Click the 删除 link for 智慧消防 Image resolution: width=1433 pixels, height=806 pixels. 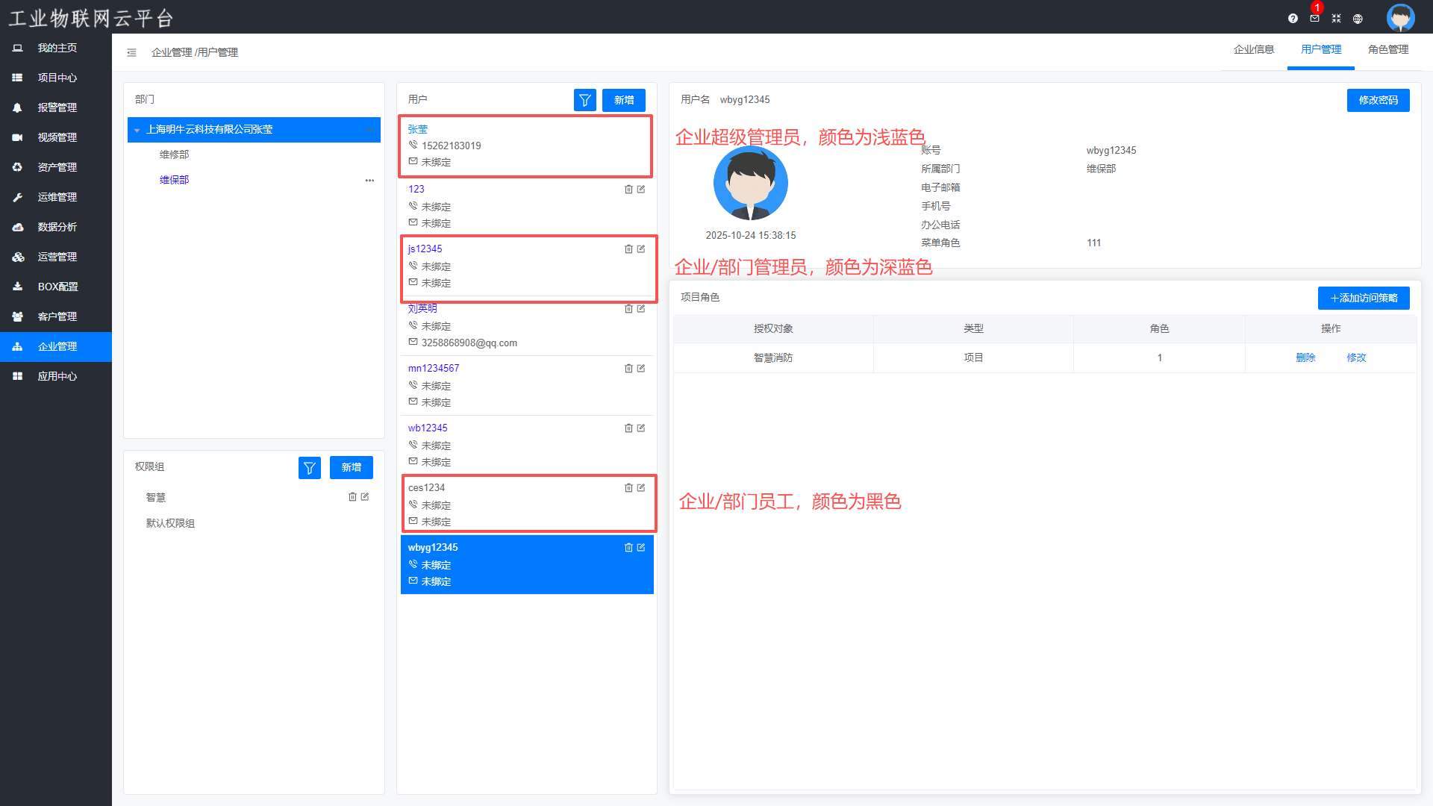tap(1305, 357)
